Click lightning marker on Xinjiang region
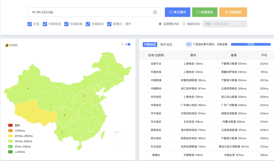 (x=28, y=88)
